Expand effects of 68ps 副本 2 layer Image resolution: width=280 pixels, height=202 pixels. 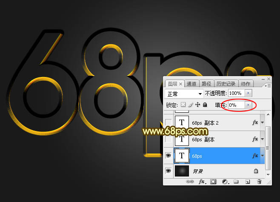[262, 122]
